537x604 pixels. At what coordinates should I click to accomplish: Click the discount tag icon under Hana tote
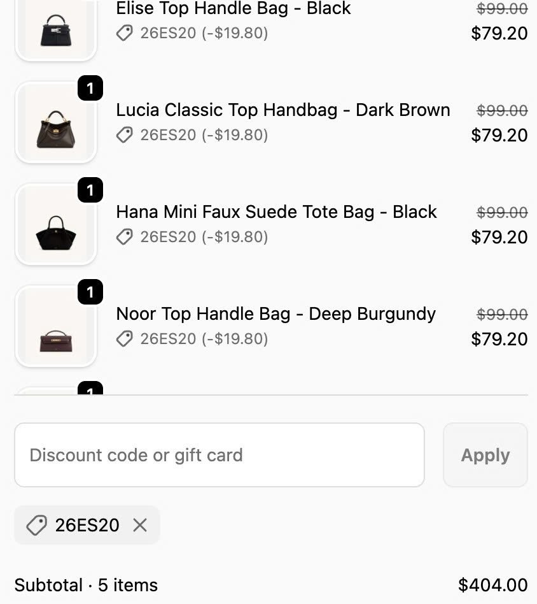click(125, 237)
